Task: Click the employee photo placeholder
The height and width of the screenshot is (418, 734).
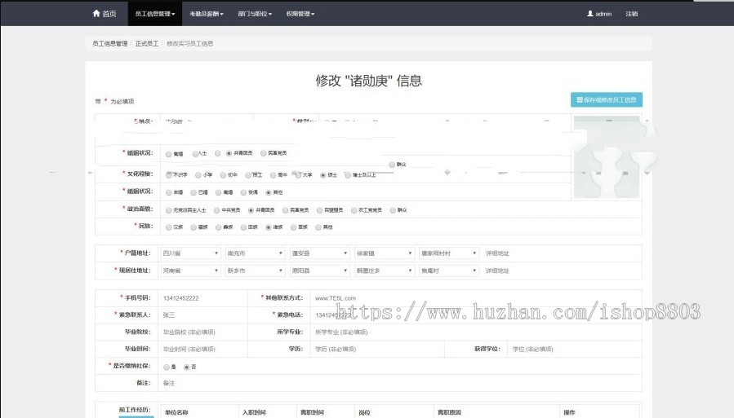Action: 607,157
